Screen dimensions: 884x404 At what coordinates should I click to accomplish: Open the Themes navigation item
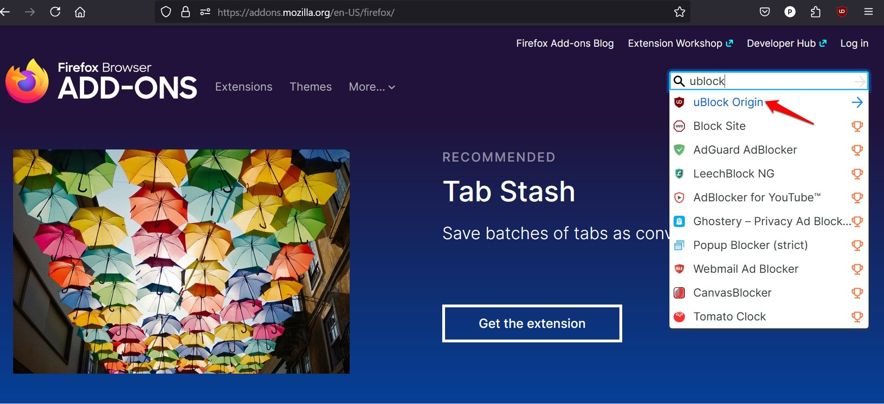pyautogui.click(x=310, y=87)
